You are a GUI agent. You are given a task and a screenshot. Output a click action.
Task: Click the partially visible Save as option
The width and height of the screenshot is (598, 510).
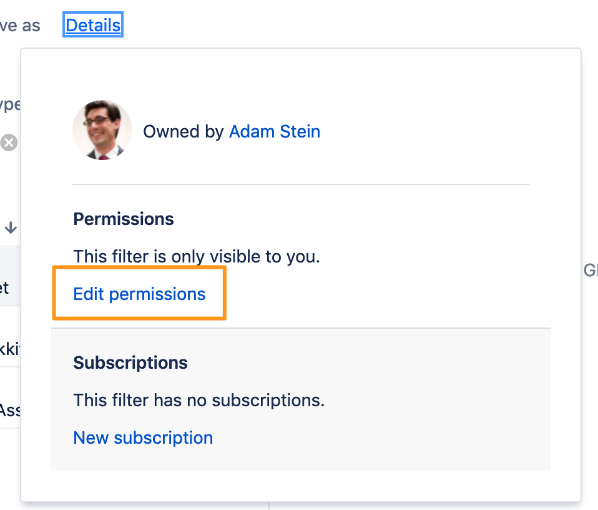20,26
